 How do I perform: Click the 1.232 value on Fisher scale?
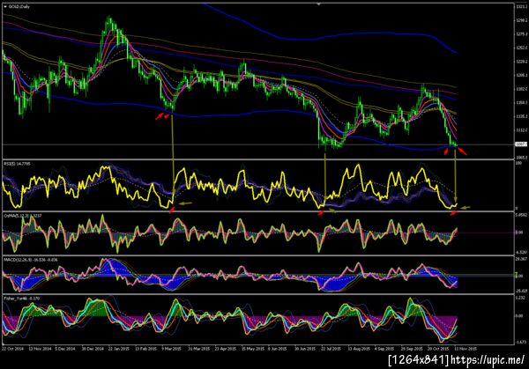click(520, 298)
